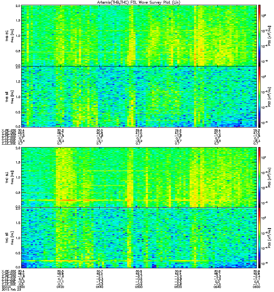
Task: Click the PSD [nT²/Hz] label beside the THB B∥ color bar
Action: tap(270, 97)
